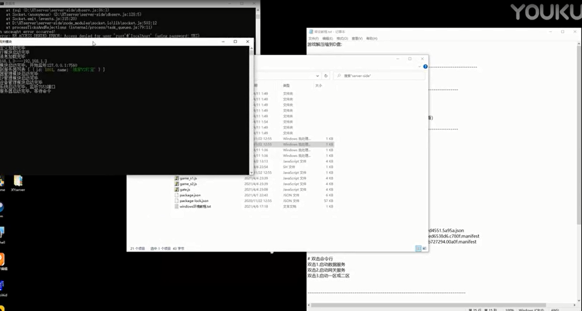This screenshot has width=582, height=311.
Task: Sort files by the 类型 column header
Action: tap(287, 86)
